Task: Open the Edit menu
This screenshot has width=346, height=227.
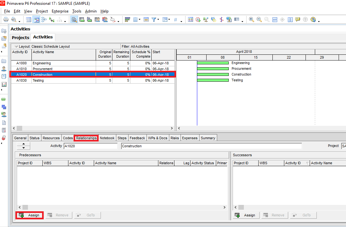Action: tap(17, 11)
